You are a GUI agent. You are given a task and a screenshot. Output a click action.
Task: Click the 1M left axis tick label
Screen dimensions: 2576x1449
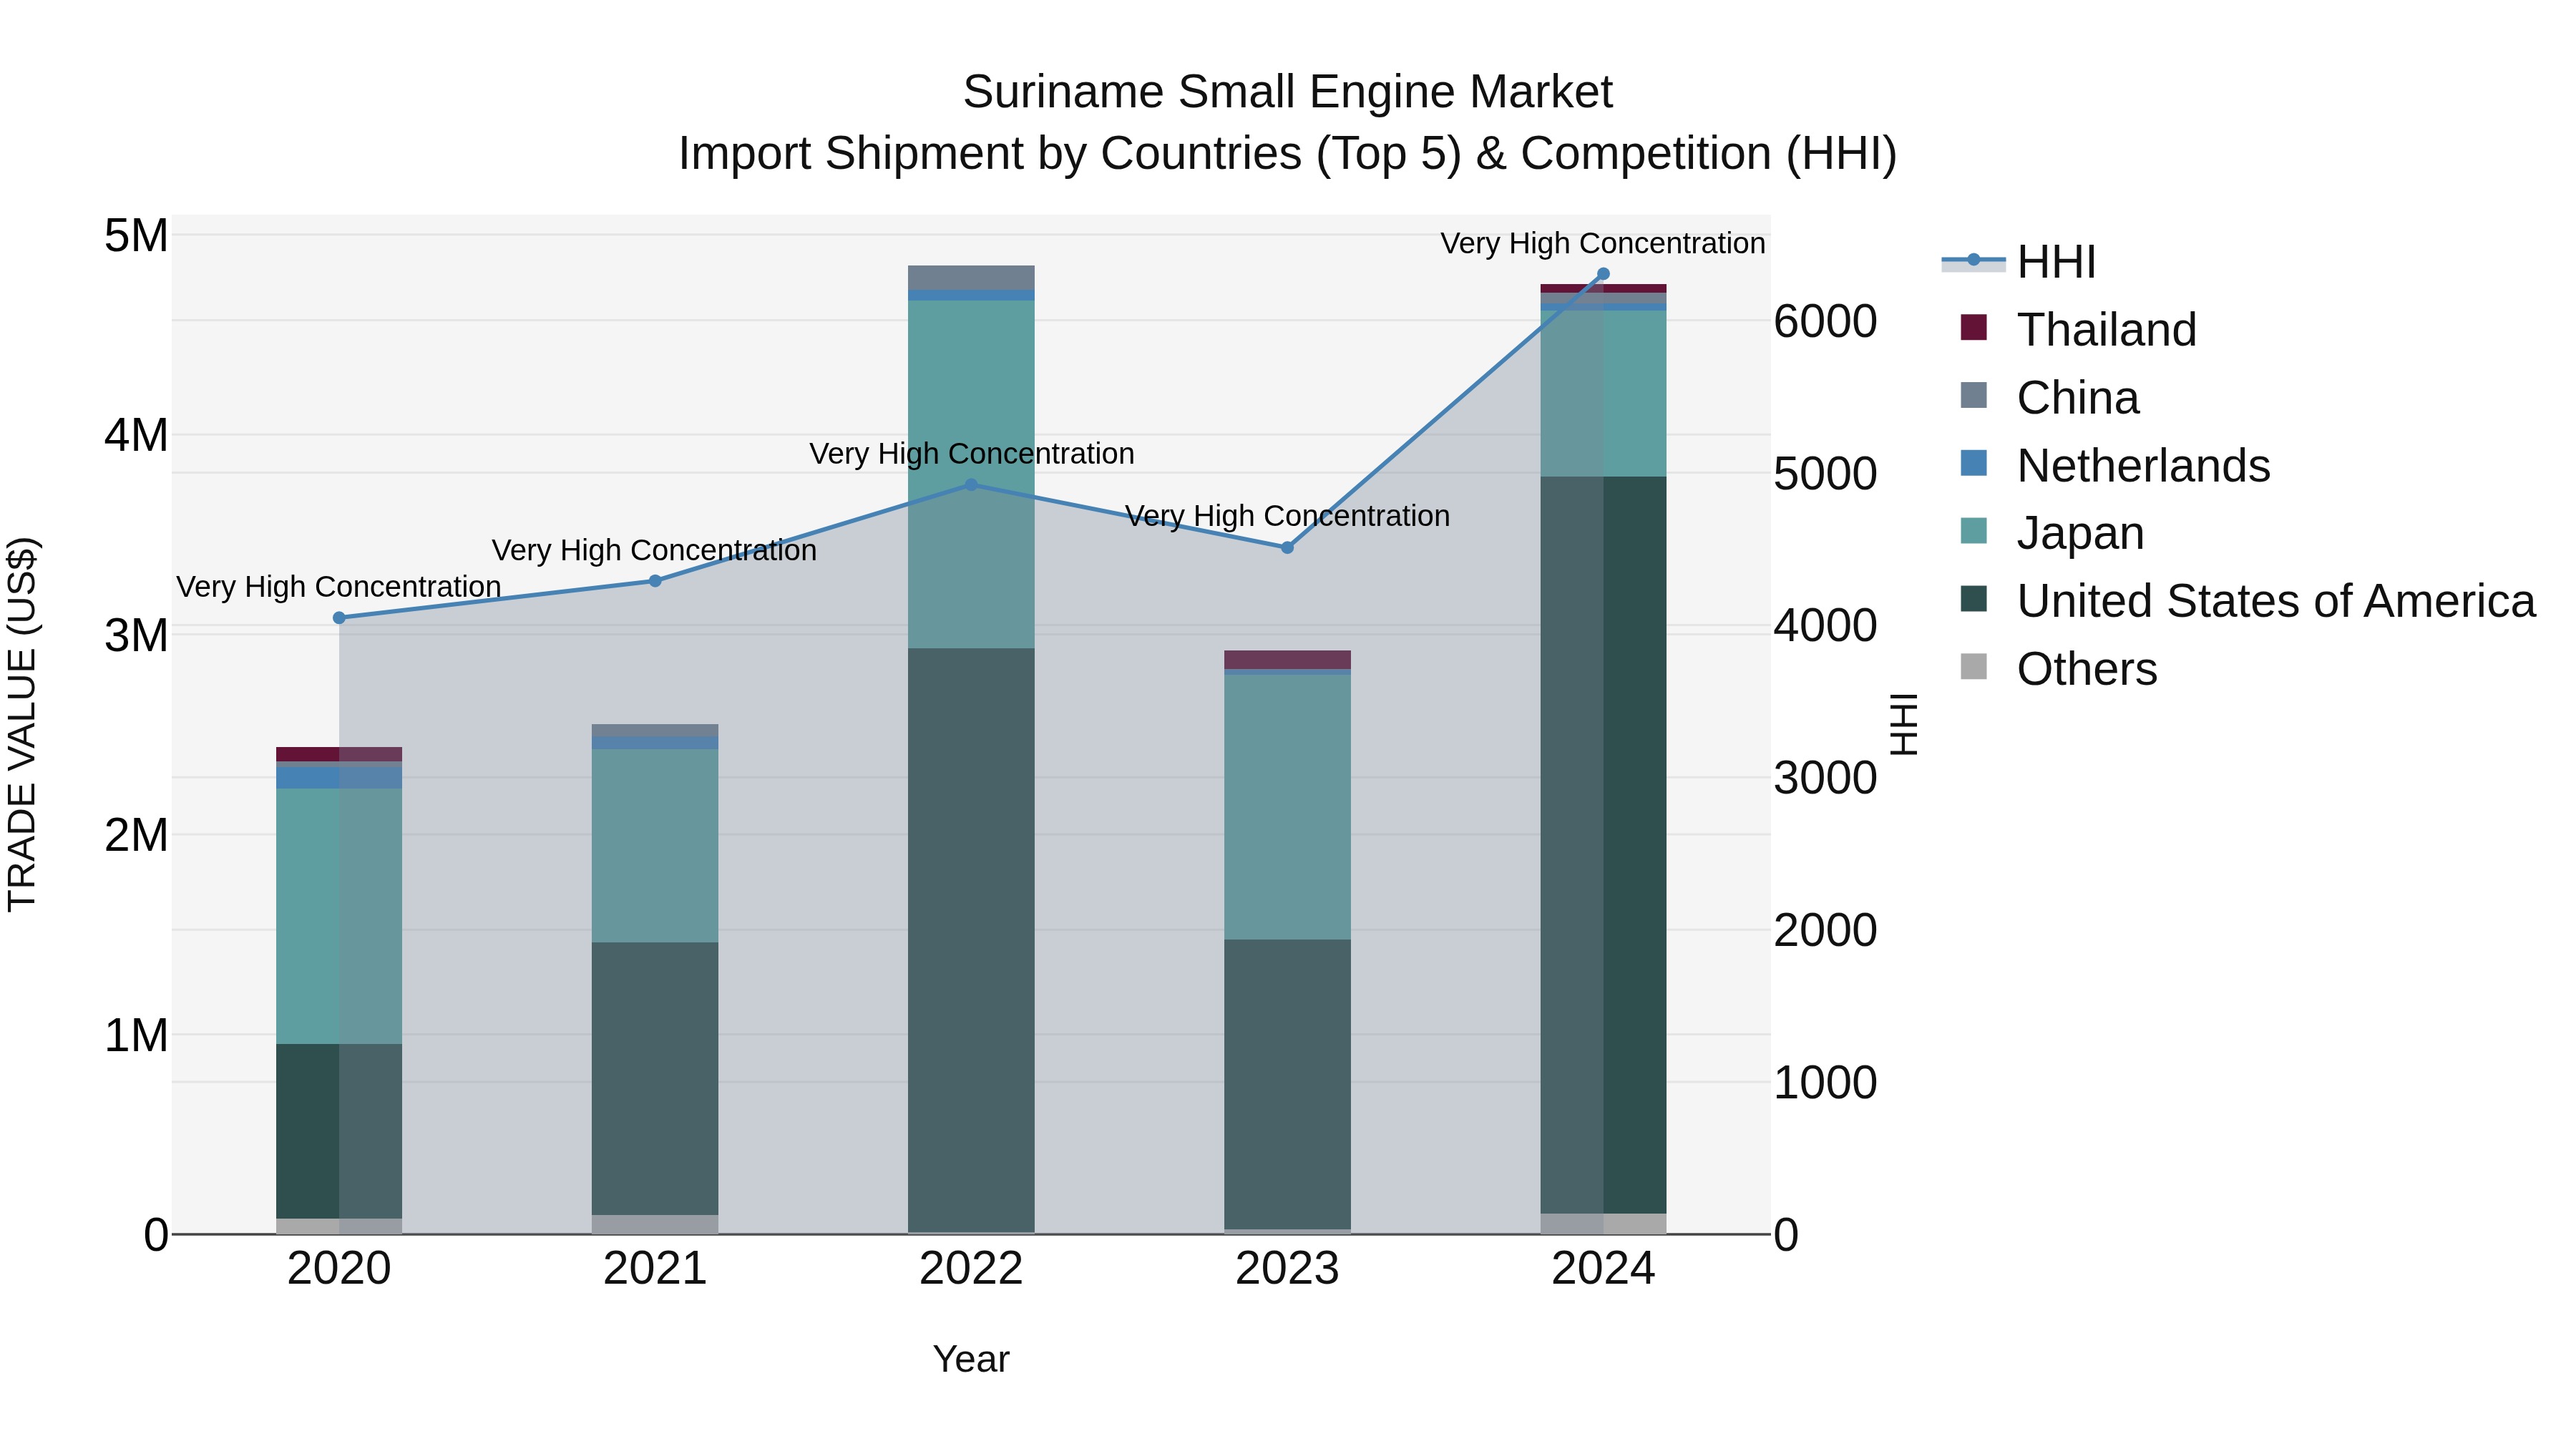(136, 1035)
